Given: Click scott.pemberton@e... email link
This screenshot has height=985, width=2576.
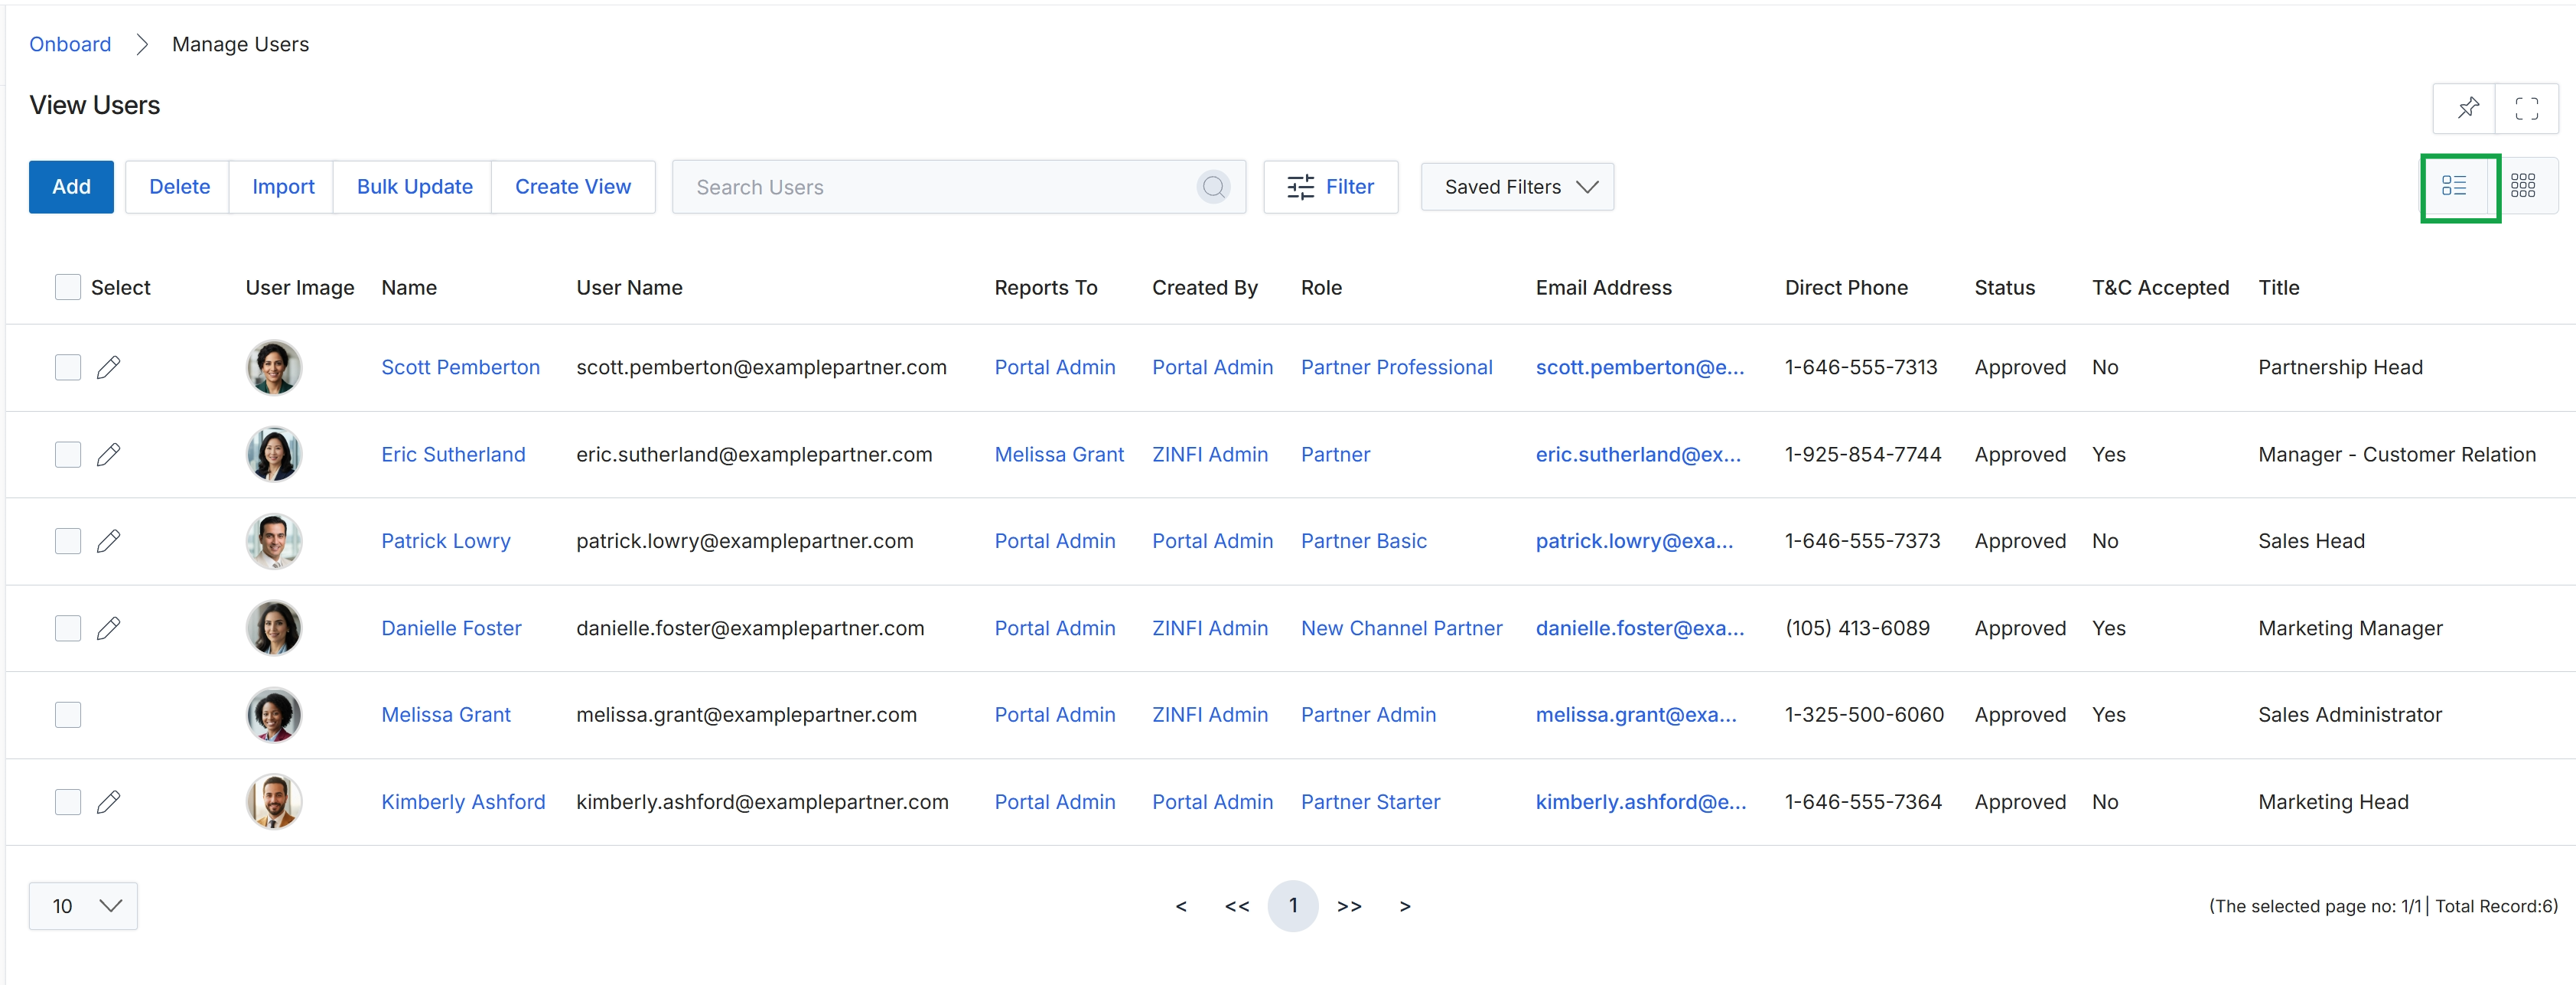Looking at the screenshot, I should pyautogui.click(x=1640, y=368).
